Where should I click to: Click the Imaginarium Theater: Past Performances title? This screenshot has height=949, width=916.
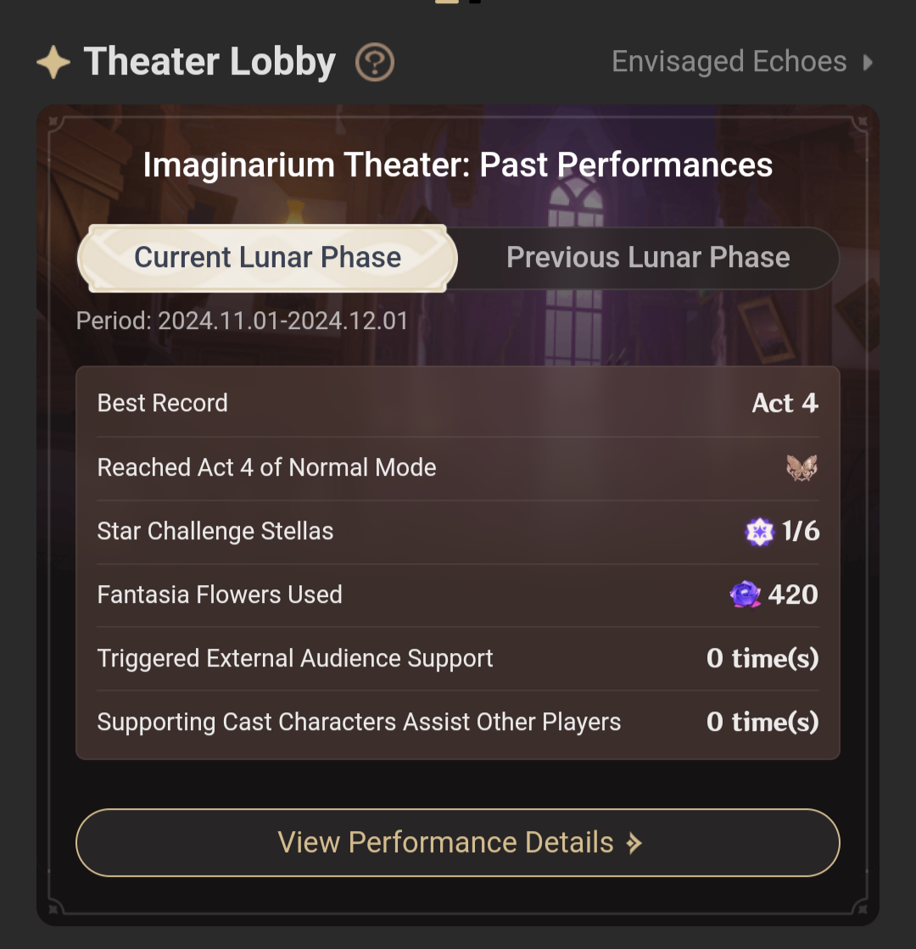coord(458,165)
